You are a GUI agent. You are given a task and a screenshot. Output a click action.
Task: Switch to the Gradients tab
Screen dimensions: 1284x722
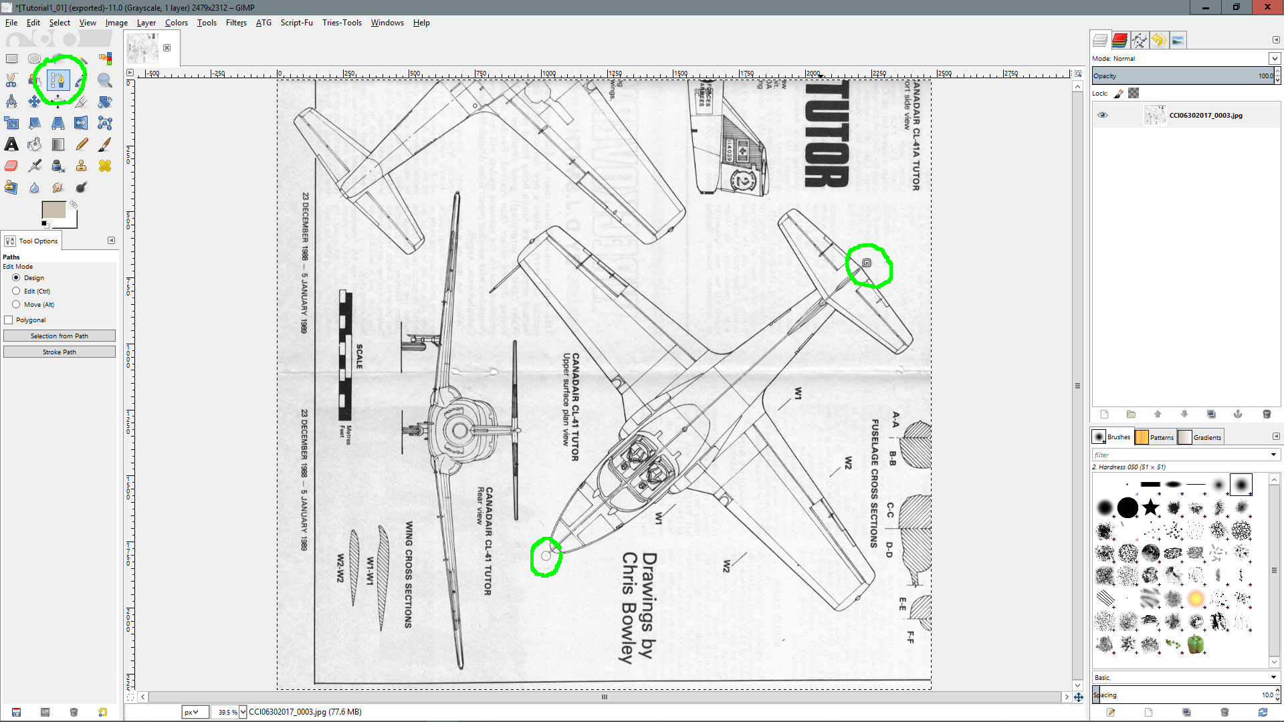[1200, 437]
